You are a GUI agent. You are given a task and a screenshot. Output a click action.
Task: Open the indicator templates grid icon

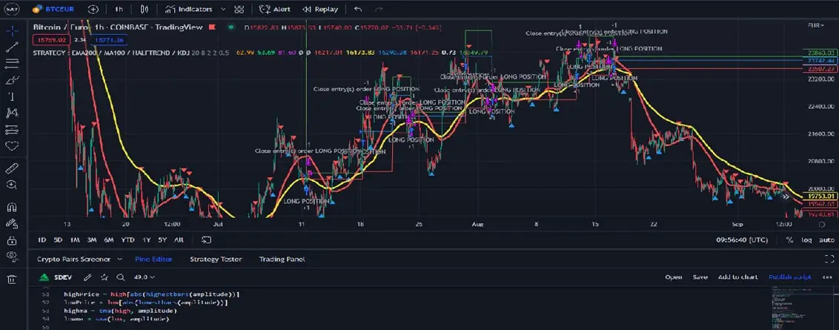pyautogui.click(x=238, y=10)
